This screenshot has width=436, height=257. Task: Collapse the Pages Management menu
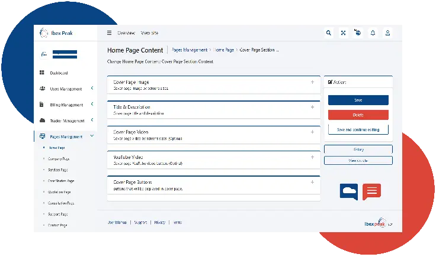pyautogui.click(x=92, y=136)
